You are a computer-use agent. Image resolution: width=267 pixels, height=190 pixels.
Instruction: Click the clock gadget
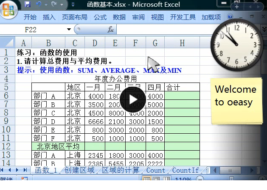tap(236, 44)
